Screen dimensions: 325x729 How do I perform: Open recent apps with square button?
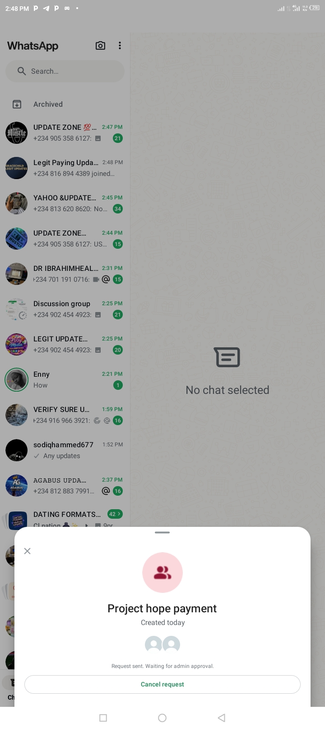[x=103, y=718]
